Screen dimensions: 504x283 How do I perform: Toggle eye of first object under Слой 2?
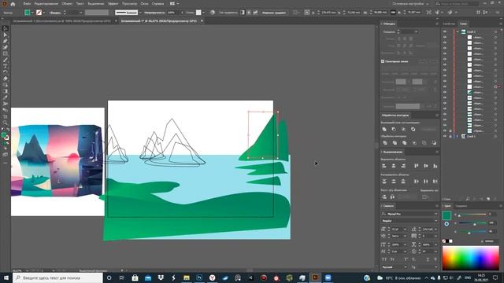point(445,37)
